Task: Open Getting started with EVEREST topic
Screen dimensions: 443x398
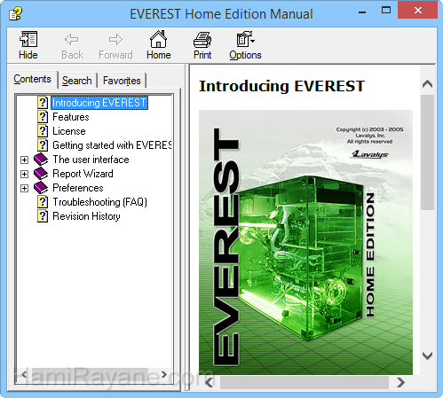Action: (112, 145)
